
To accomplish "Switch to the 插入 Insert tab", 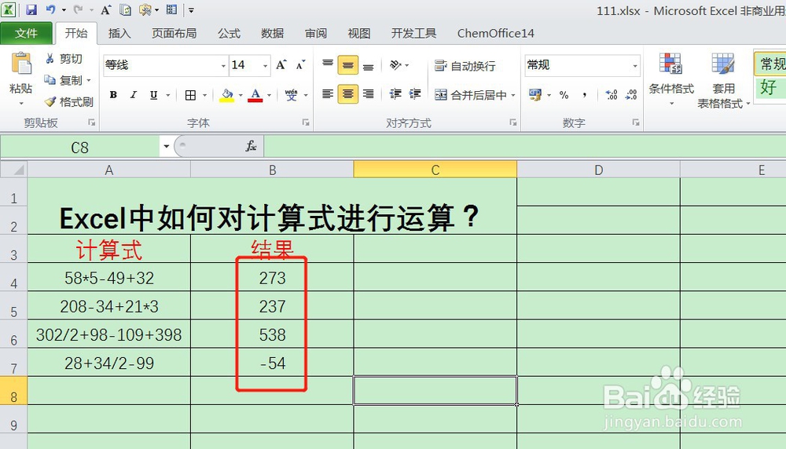I will [x=119, y=33].
